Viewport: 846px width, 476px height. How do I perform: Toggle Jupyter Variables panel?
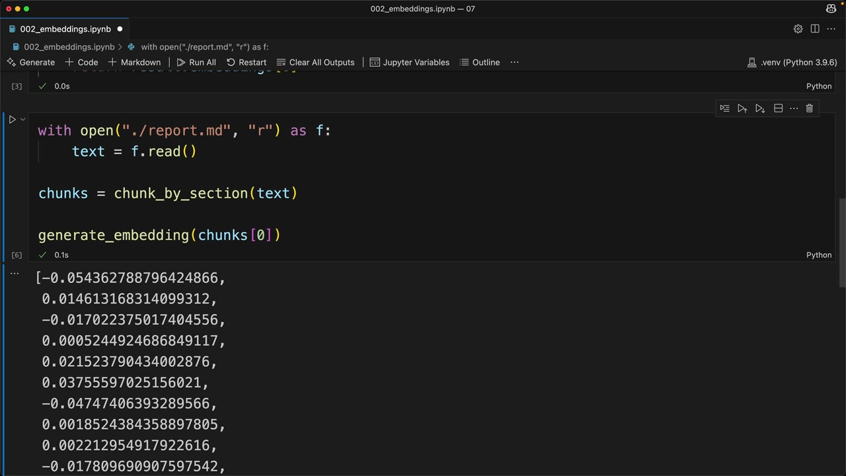409,62
